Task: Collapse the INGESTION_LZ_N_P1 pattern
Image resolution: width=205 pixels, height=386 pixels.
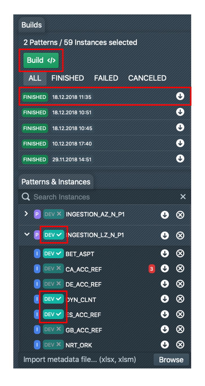Action: coord(27,235)
